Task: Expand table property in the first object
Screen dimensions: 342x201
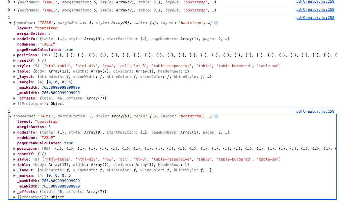Action: pyautogui.click(x=15, y=71)
